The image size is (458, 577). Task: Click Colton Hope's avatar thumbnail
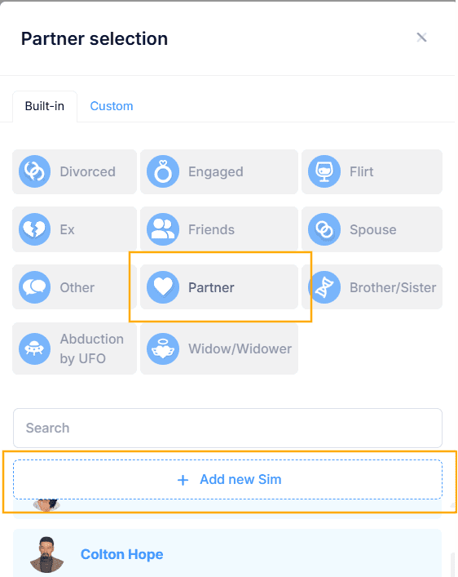pos(46,554)
